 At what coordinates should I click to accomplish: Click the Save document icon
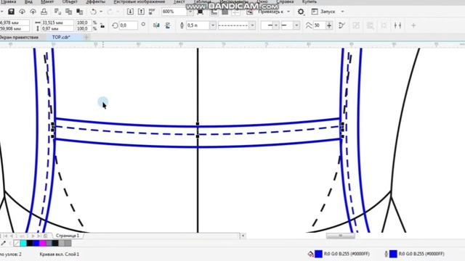[12, 12]
